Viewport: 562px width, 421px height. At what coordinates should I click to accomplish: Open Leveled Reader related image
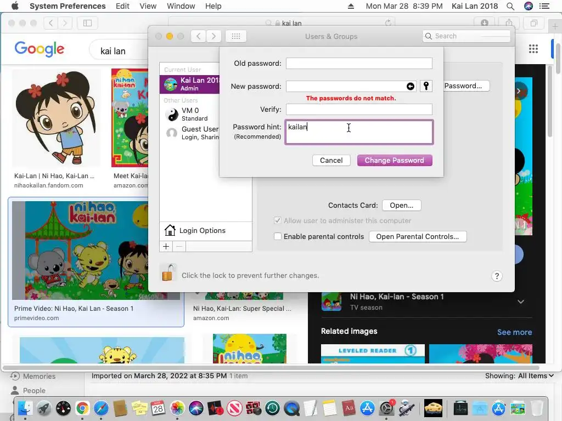click(x=373, y=354)
